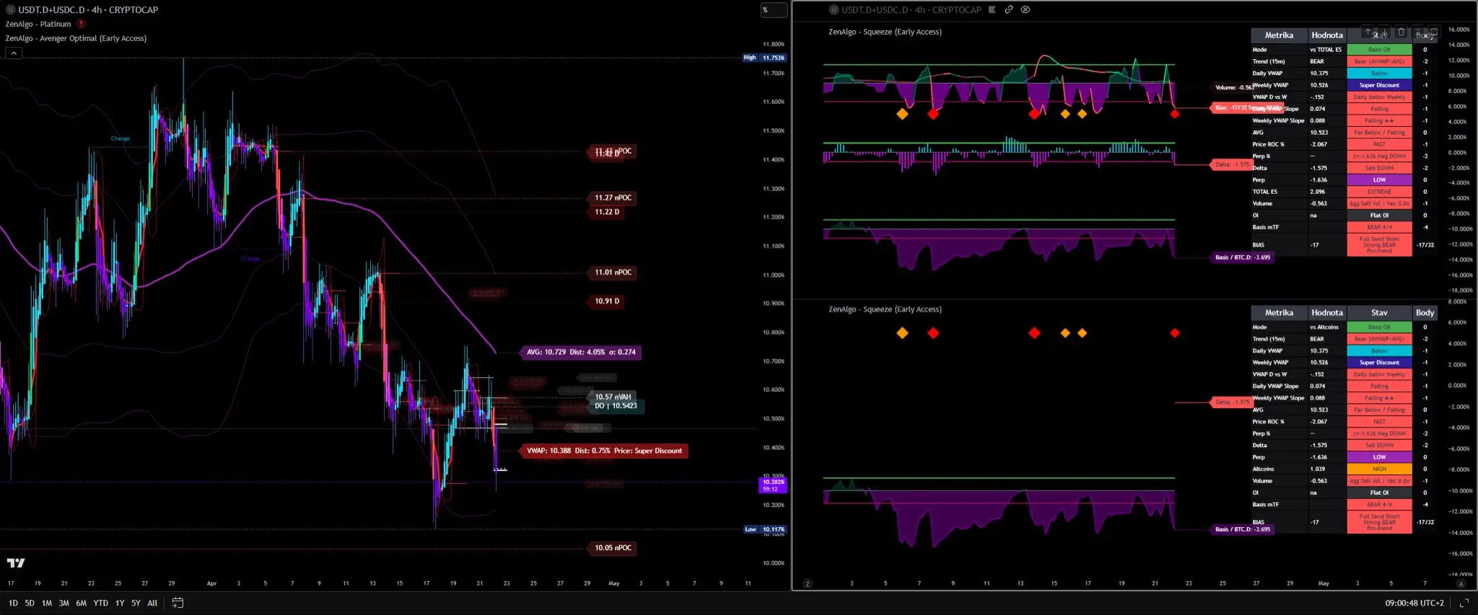
Task: Click Body header in lower table
Action: pos(1425,313)
